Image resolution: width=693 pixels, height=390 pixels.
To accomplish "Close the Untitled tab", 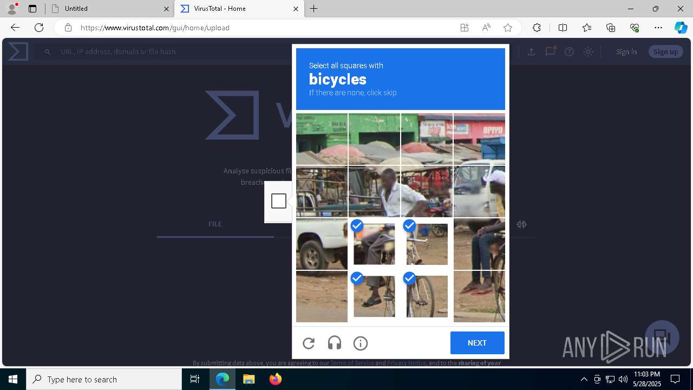I will pyautogui.click(x=166, y=9).
